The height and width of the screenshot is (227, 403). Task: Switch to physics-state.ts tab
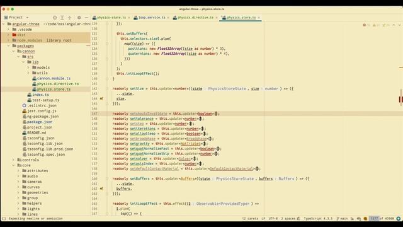pos(111,18)
